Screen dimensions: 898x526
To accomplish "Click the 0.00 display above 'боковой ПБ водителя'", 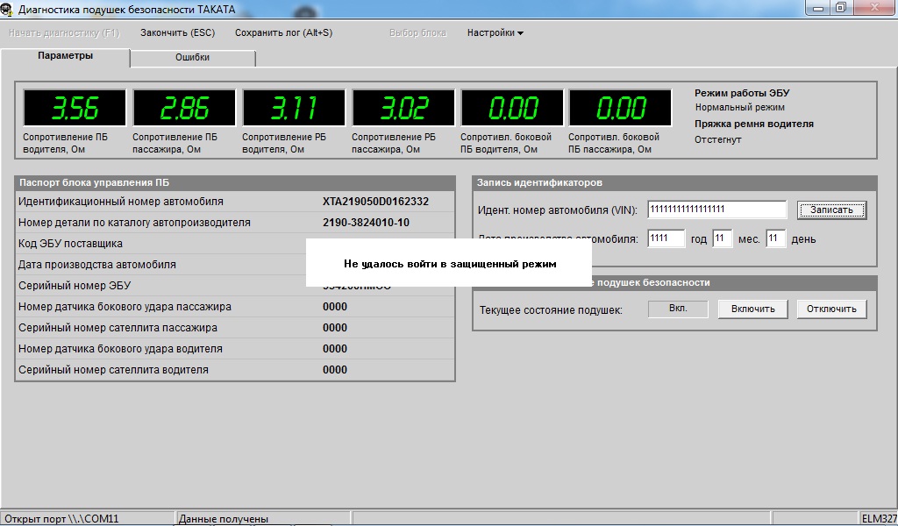I will (512, 108).
